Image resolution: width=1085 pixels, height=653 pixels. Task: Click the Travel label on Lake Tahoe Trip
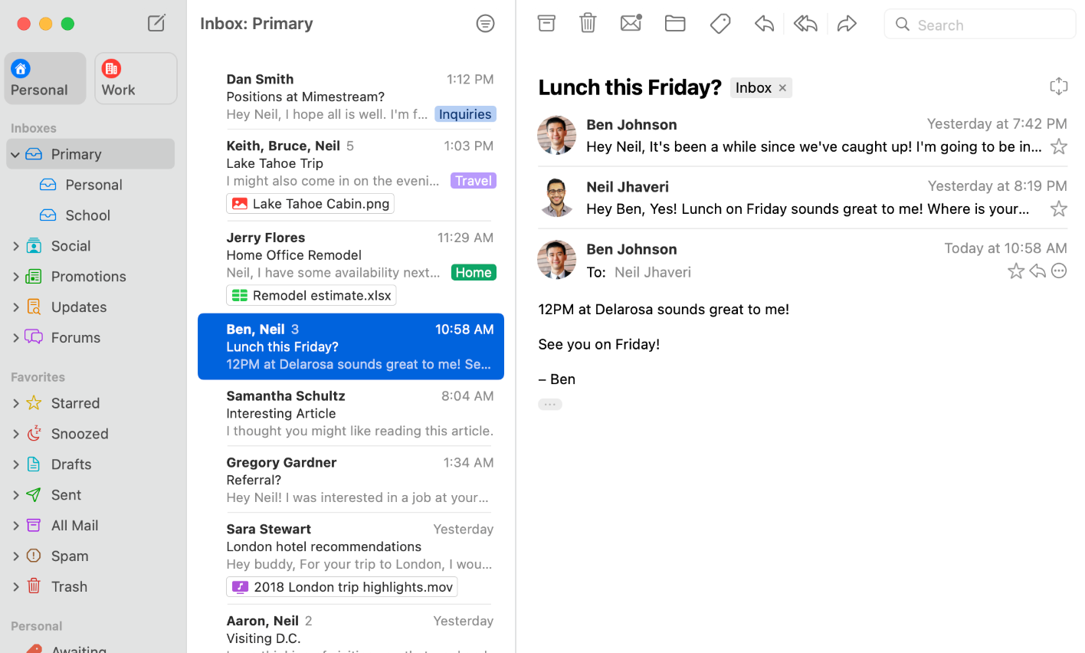click(x=474, y=181)
